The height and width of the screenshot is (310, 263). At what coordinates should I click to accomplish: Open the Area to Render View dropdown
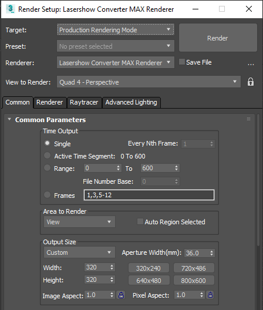click(79, 222)
